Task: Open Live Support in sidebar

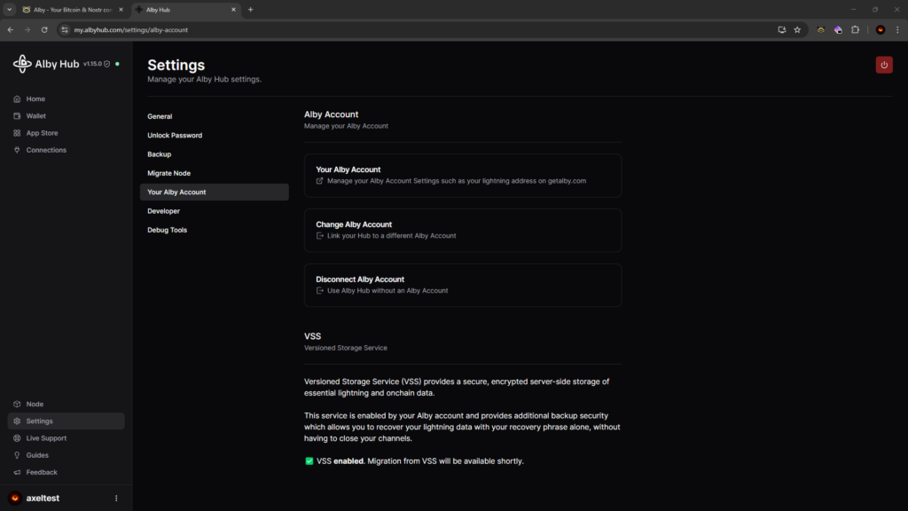Action: click(46, 438)
